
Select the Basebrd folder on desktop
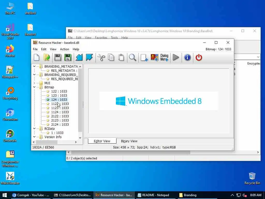[x=30, y=30]
